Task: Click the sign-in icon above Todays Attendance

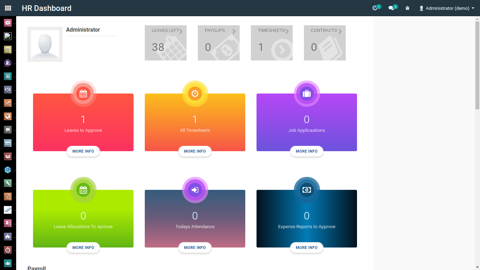Action: (x=195, y=190)
